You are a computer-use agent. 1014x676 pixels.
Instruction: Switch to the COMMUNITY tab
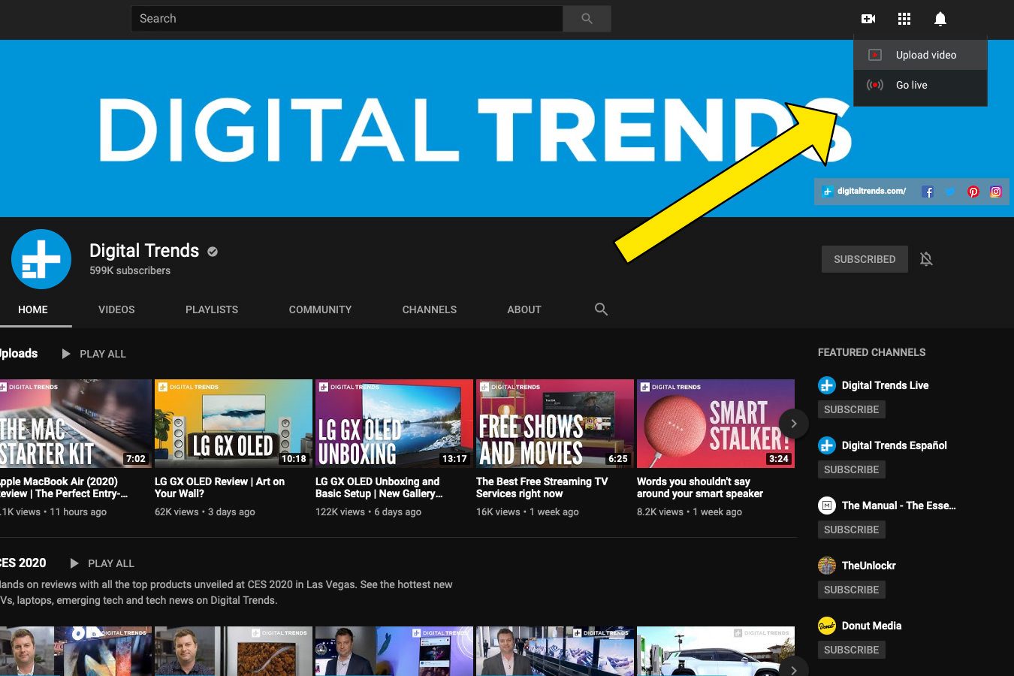coord(320,309)
